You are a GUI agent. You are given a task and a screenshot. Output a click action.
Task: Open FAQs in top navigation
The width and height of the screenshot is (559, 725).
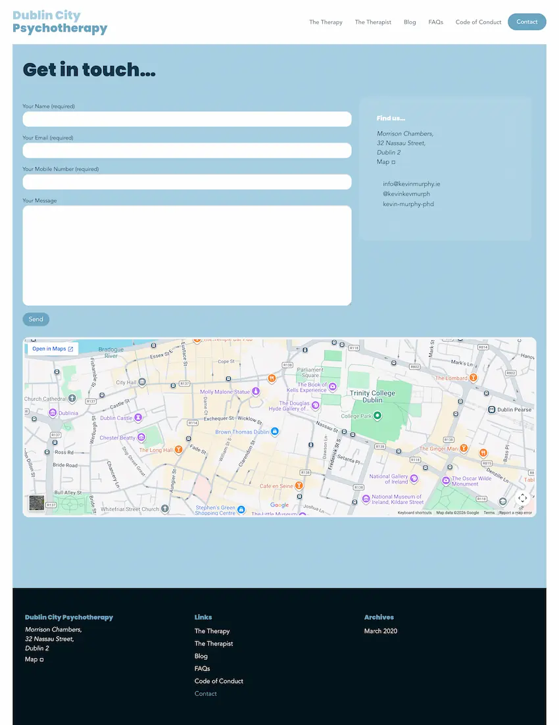435,22
